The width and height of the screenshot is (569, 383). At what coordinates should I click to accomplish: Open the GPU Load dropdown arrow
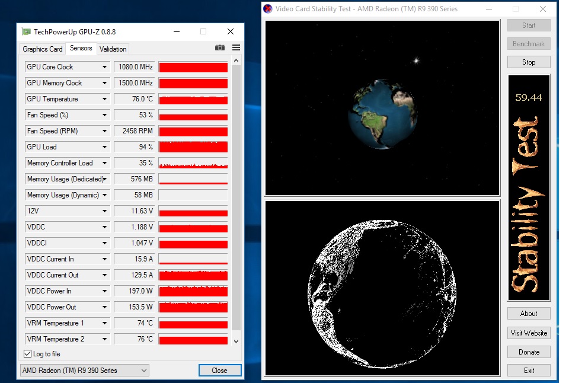click(x=104, y=147)
